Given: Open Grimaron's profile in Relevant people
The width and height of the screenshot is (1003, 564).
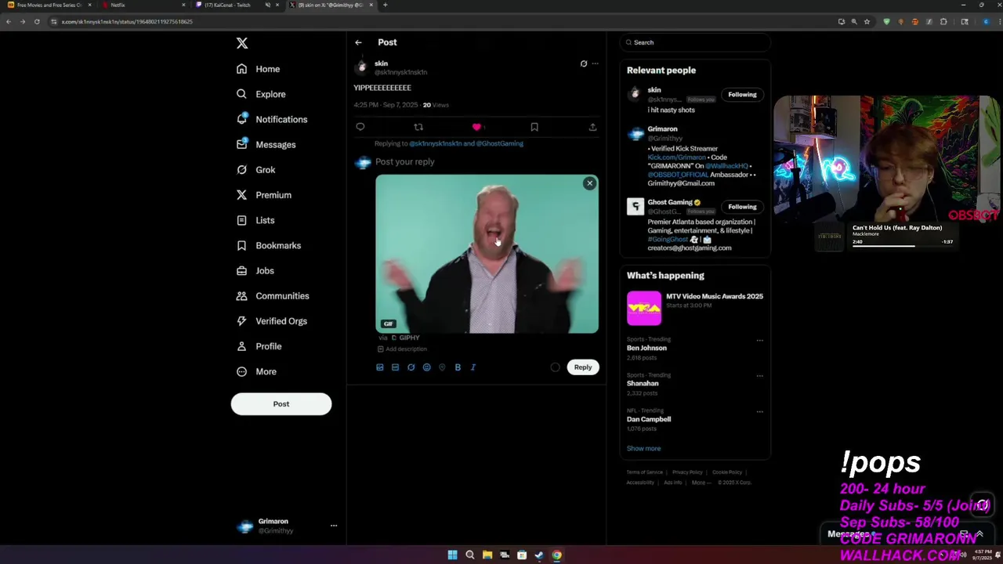Looking at the screenshot, I should (662, 129).
